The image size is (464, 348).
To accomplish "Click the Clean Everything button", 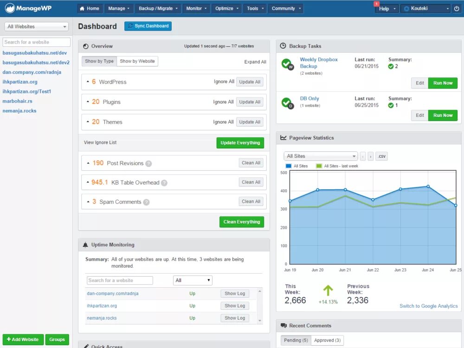I will click(242, 222).
